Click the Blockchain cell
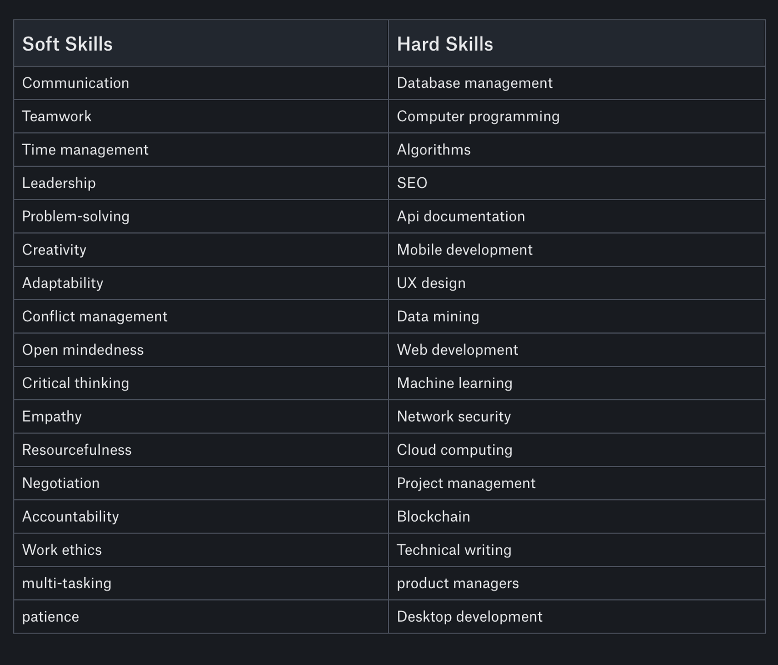778x665 pixels. click(433, 517)
